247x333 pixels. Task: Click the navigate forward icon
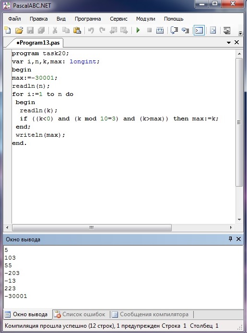coord(124,30)
